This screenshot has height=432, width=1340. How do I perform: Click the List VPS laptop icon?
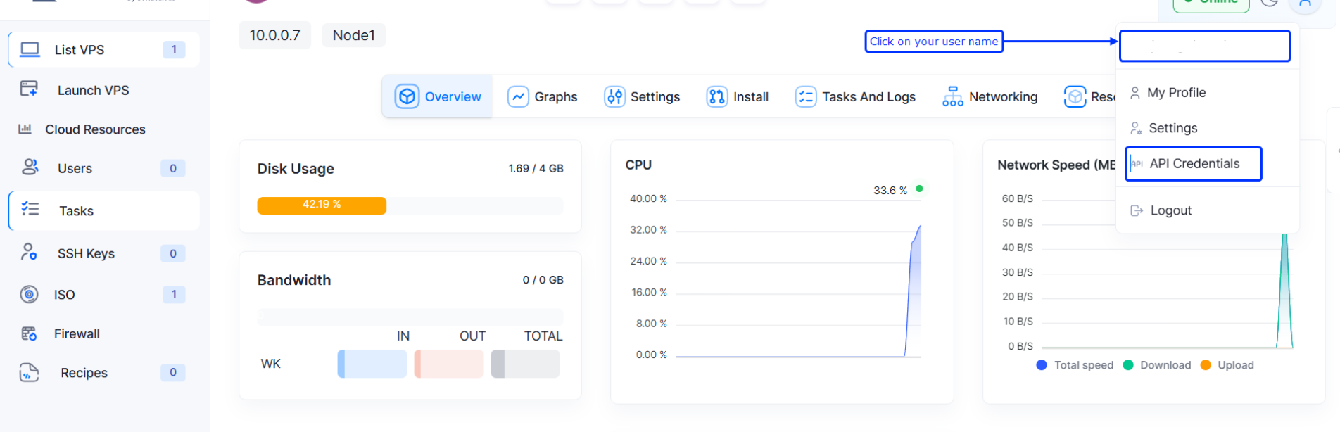30,49
